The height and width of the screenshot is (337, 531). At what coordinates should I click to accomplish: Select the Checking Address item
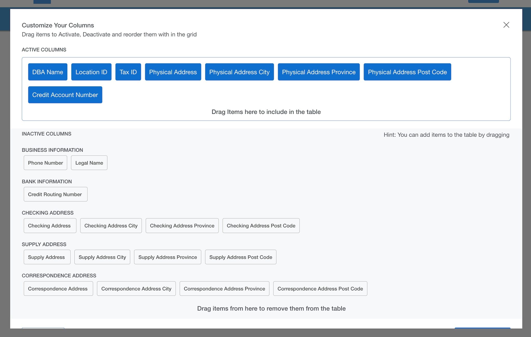pos(50,226)
